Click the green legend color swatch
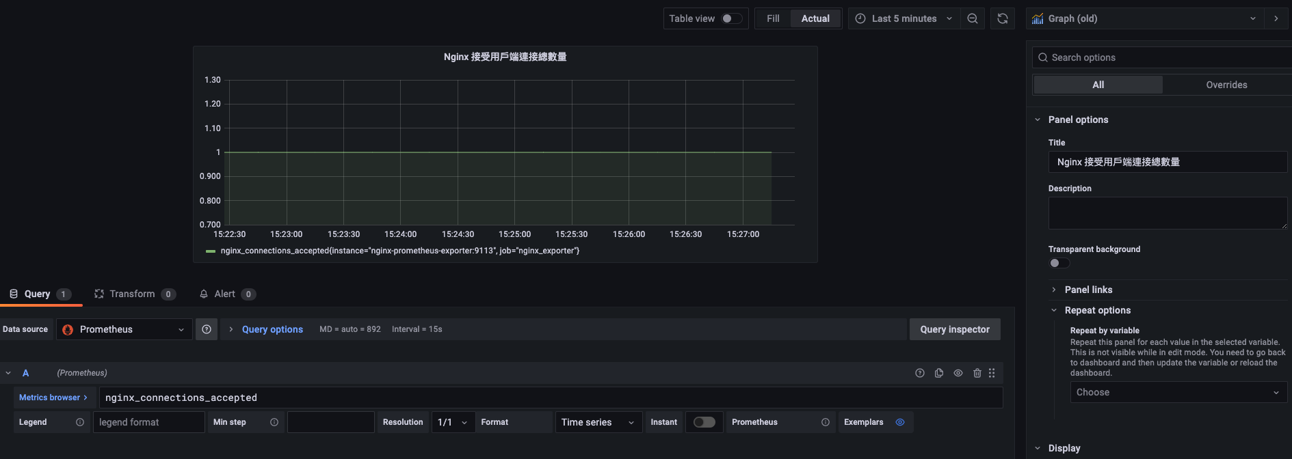The height and width of the screenshot is (459, 1292). coord(211,251)
